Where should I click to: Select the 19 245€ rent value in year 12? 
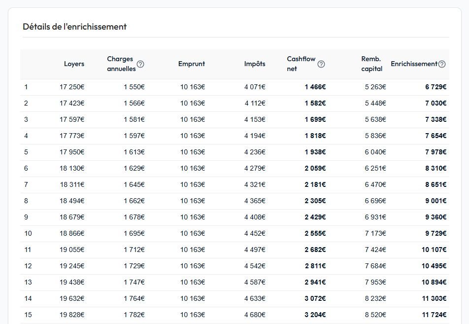[72, 266]
